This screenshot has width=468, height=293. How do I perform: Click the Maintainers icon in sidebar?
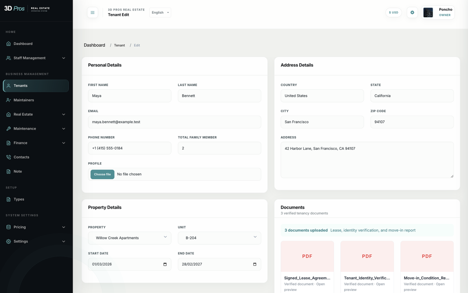point(8,100)
